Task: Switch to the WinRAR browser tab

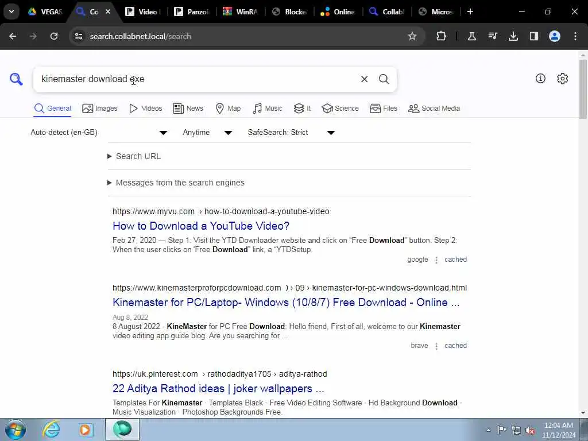Action: pyautogui.click(x=241, y=11)
